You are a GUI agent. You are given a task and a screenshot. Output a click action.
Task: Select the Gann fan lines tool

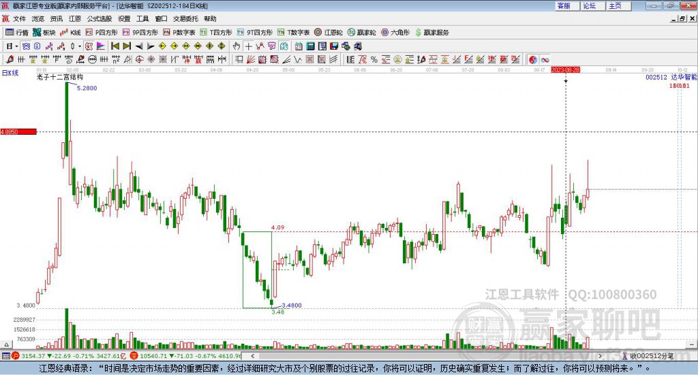coord(251,59)
